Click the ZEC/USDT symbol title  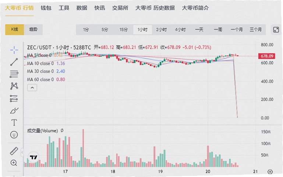(39, 47)
